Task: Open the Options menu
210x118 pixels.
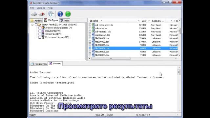Action: click(41, 8)
